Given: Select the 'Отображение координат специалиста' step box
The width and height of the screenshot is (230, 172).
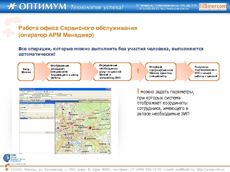Looking at the screenshot, I should 64,72.
